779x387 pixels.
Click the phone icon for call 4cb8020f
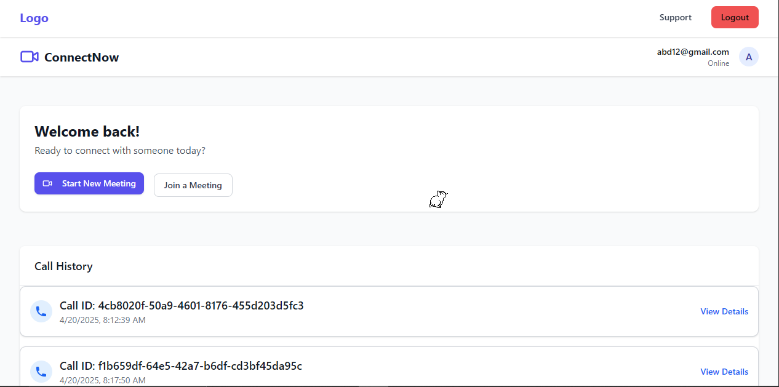tap(41, 311)
